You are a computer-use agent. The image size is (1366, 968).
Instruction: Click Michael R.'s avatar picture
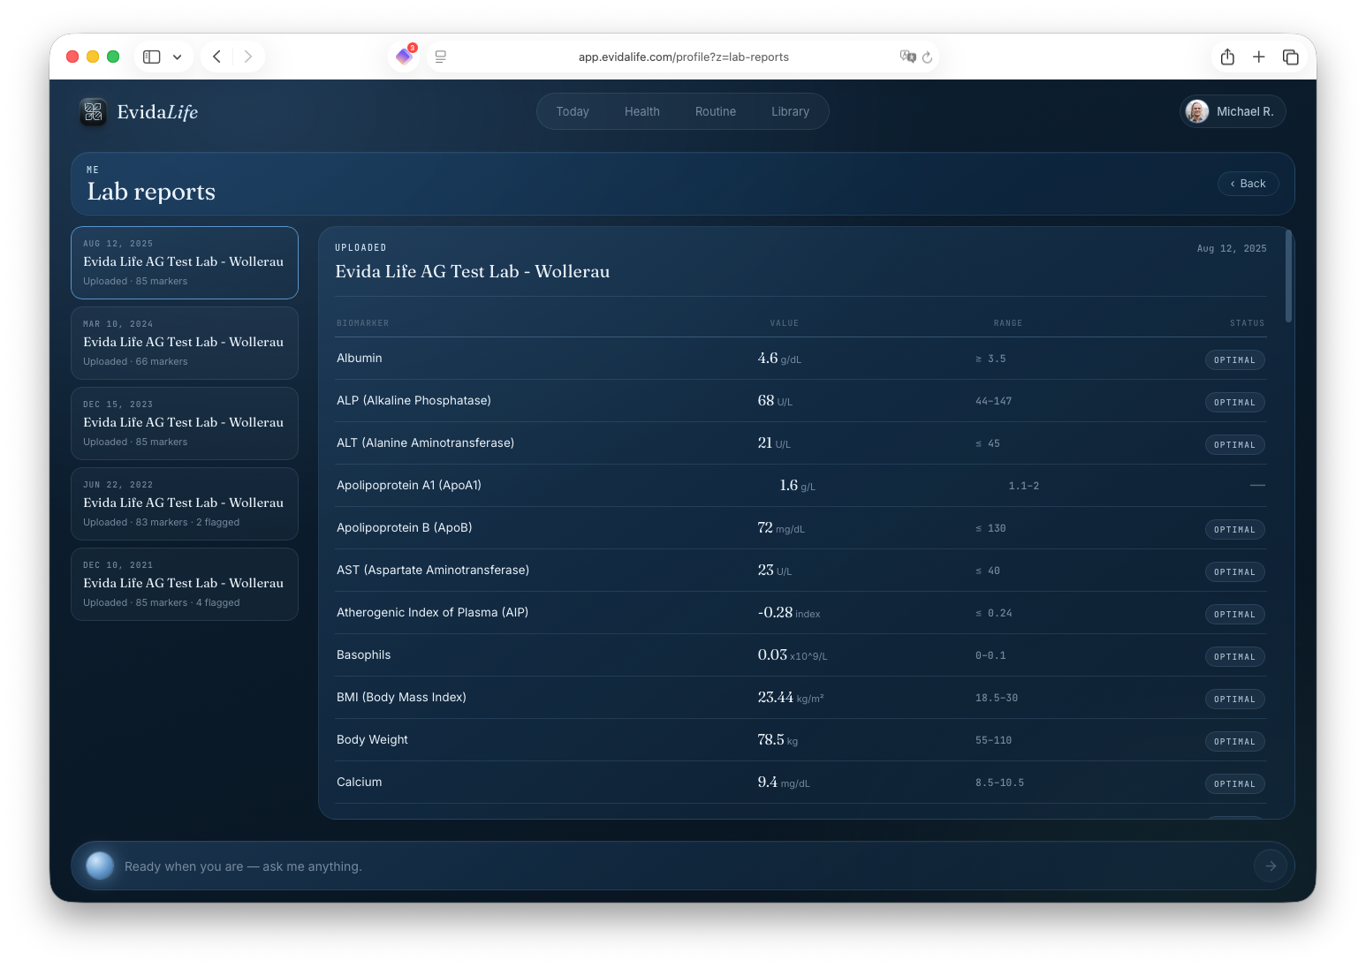(1197, 111)
